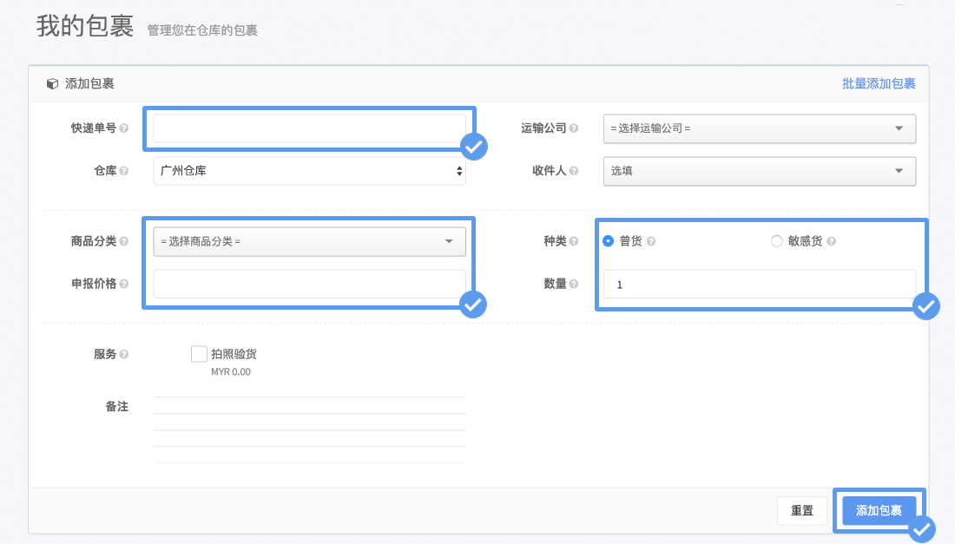
Task: Submit with the 添加包裹 button
Action: click(x=879, y=511)
